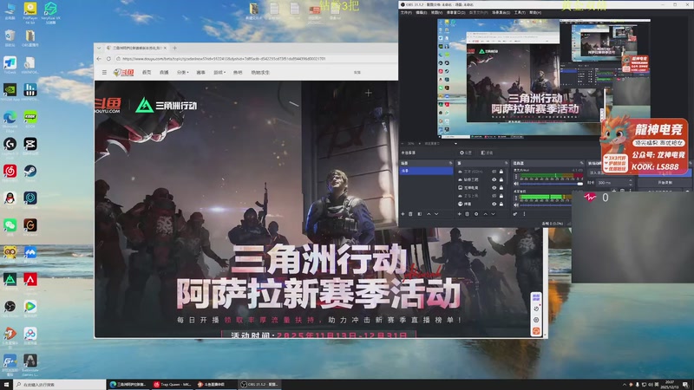Move selected source up in sources list
Image resolution: width=694 pixels, height=390 pixels.
486,214
